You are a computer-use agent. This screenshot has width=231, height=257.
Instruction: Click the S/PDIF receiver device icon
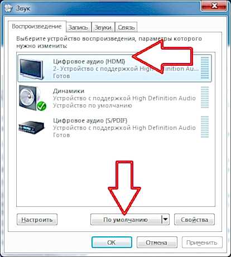tap(32, 128)
